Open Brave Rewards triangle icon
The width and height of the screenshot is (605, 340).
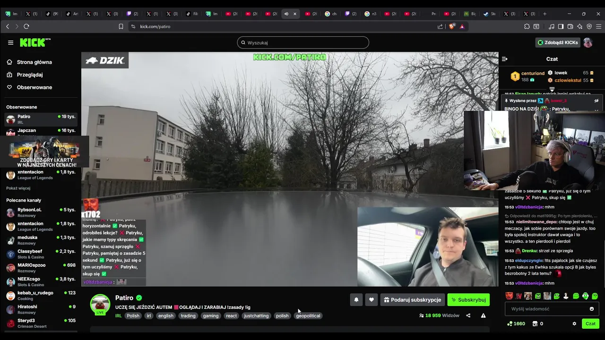point(462,26)
